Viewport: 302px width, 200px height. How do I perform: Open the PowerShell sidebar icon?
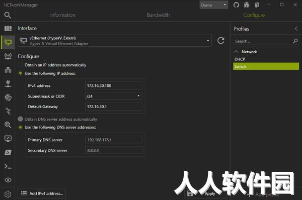click(x=8, y=152)
